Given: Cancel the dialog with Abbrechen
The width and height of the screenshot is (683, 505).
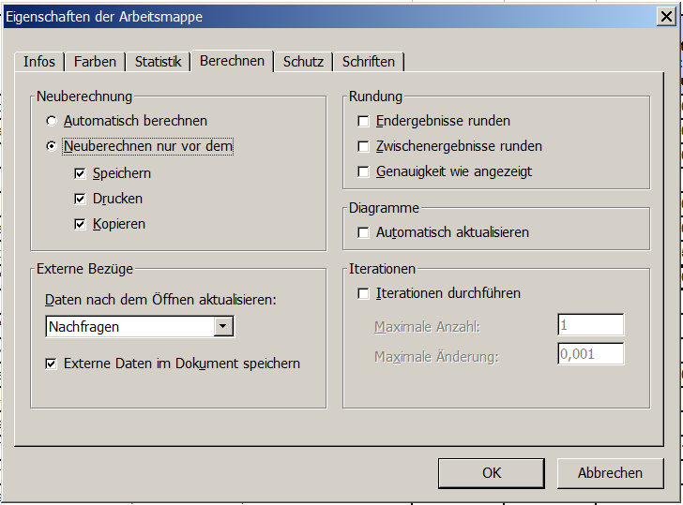Looking at the screenshot, I should 610,473.
